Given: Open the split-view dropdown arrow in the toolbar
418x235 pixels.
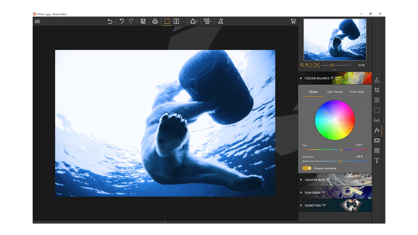Looking at the screenshot, I should point(183,21).
